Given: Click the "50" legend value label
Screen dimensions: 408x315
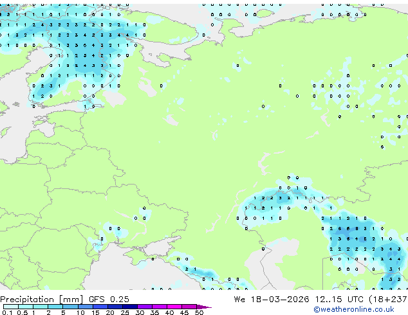Looking at the screenshot, I should 199,312.
